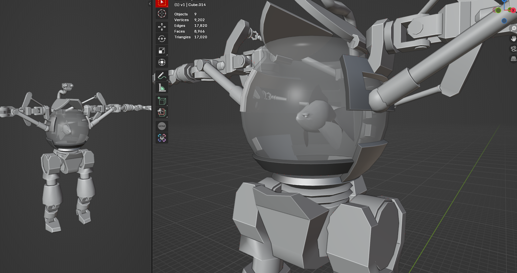Pick the Scale tool
The width and height of the screenshot is (517, 273).
(x=162, y=50)
